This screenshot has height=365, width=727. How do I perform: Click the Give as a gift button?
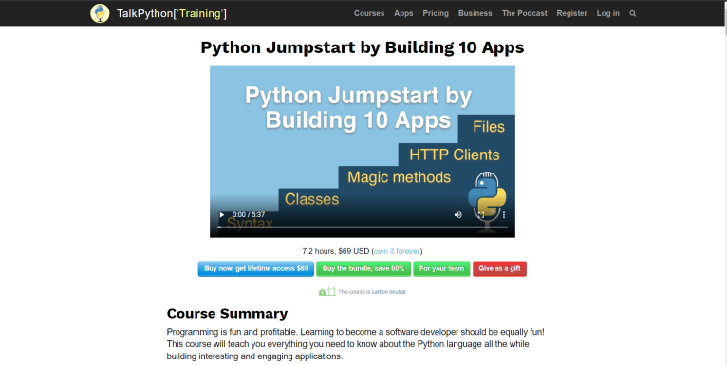pos(499,268)
